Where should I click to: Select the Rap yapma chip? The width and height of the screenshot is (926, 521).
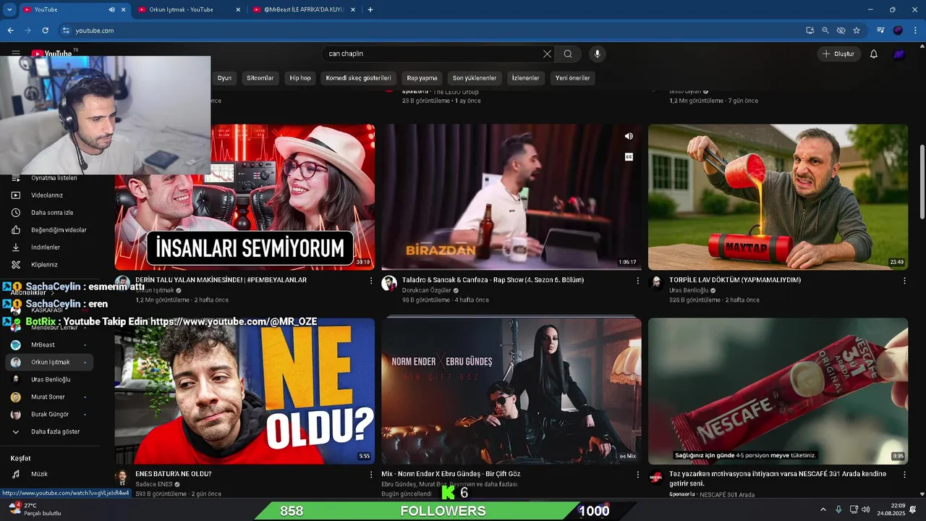coord(422,78)
